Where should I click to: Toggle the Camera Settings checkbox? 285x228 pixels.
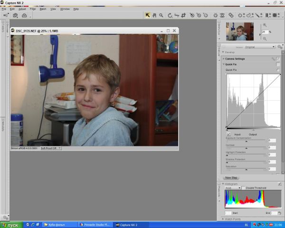pos(278,59)
